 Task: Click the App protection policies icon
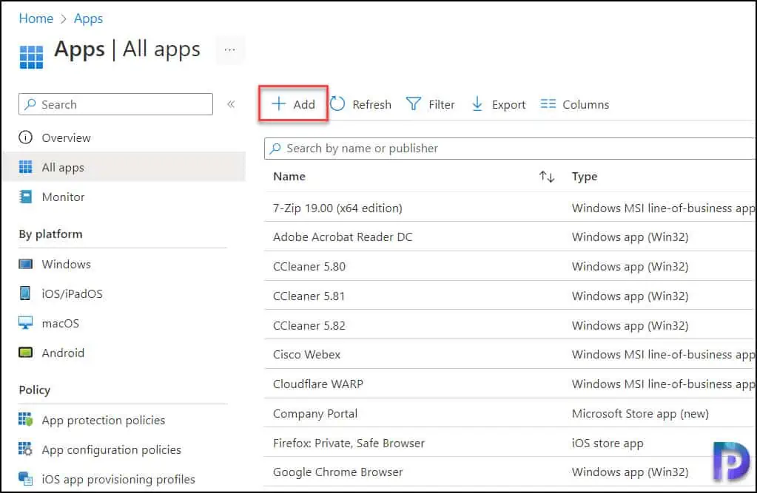[x=26, y=420]
